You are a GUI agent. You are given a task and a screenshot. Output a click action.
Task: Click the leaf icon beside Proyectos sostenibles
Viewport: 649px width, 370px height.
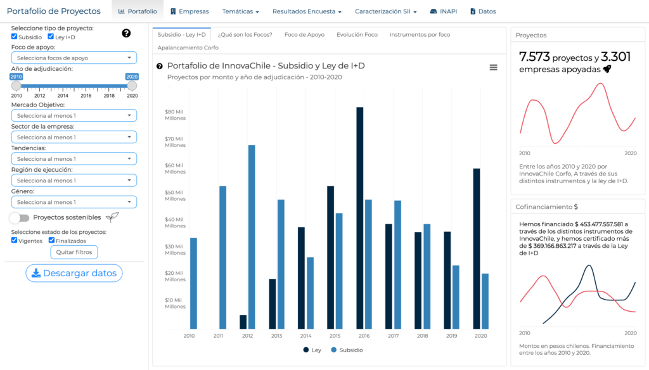pyautogui.click(x=112, y=217)
